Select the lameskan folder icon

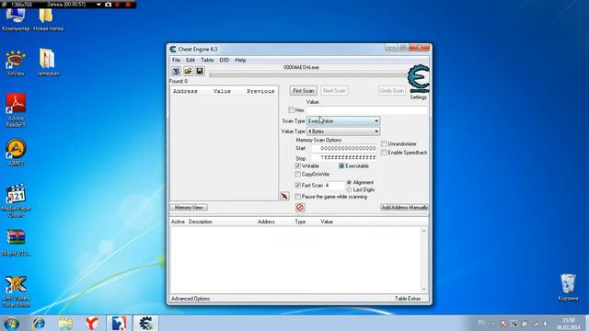(48, 63)
